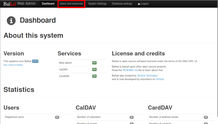This screenshot has height=124, width=218.
Task: Click the Registered users count badge
Action: pyautogui.click(x=57, y=117)
